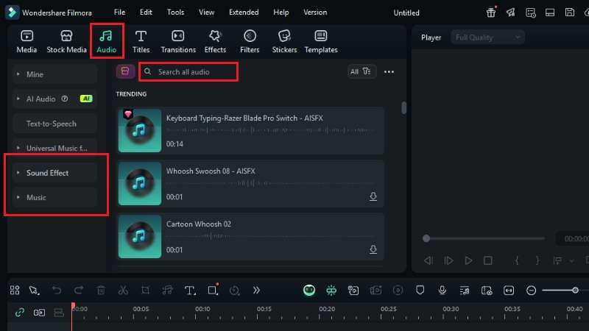
Task: Expand the Universal Music category
Action: (54, 149)
